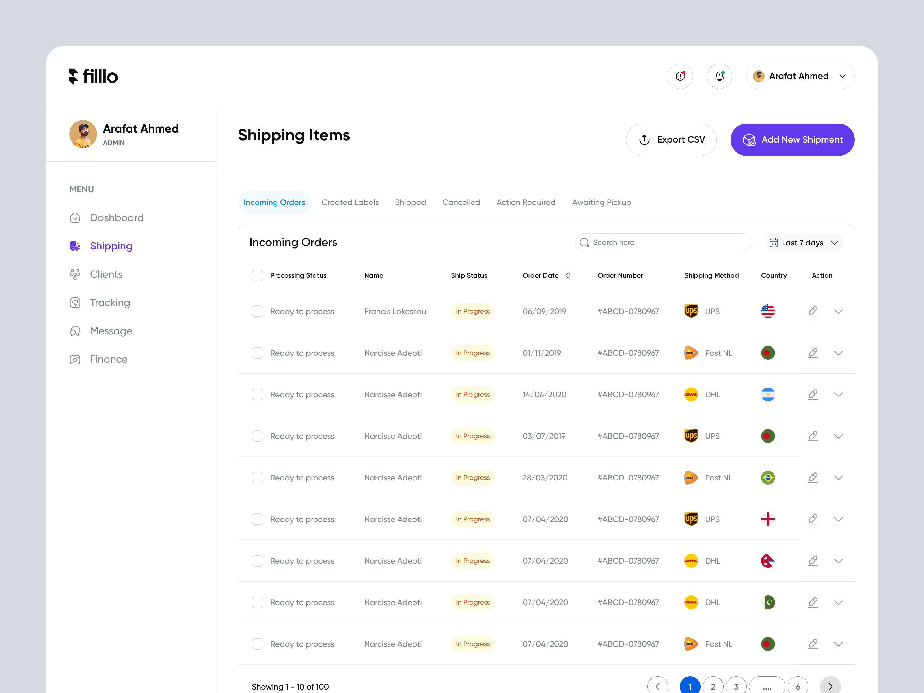Open the Clients section in the sidebar

[106, 274]
